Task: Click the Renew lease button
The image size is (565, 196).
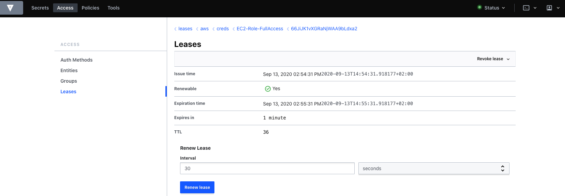Action: [197, 187]
